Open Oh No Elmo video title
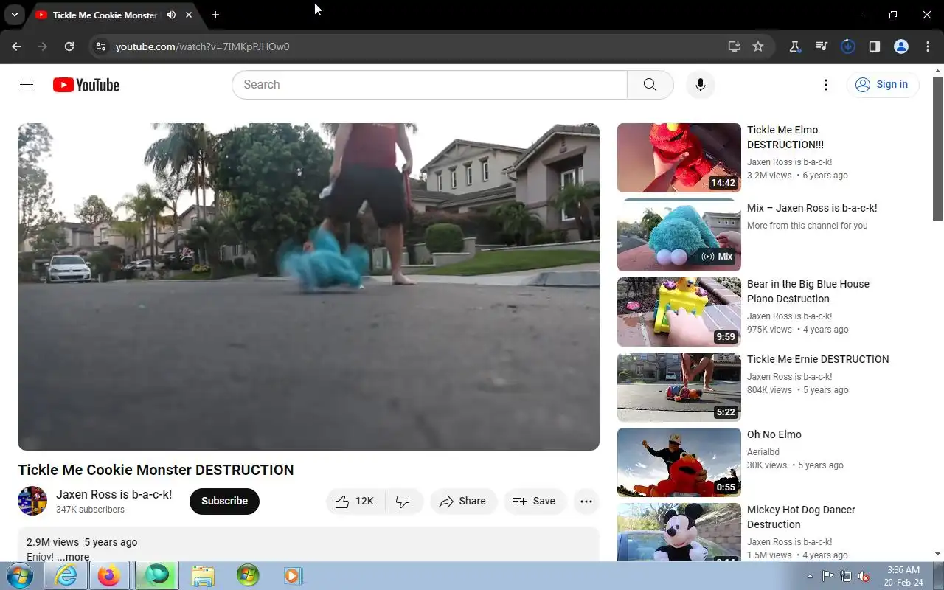Image resolution: width=944 pixels, height=590 pixels. 774,434
